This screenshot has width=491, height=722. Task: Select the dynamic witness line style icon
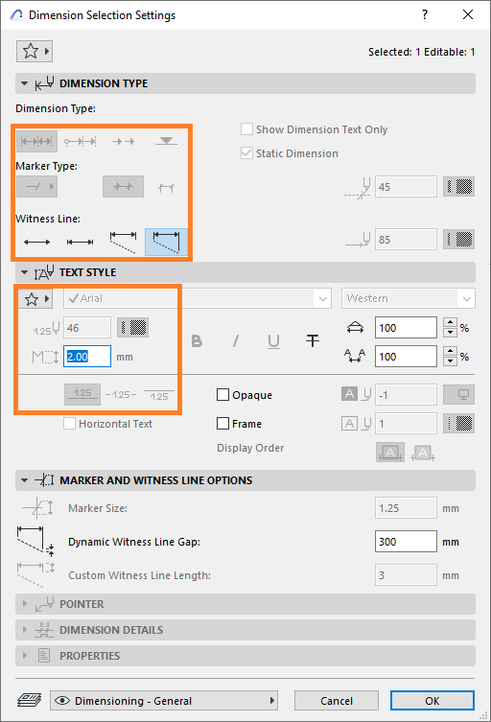(166, 242)
